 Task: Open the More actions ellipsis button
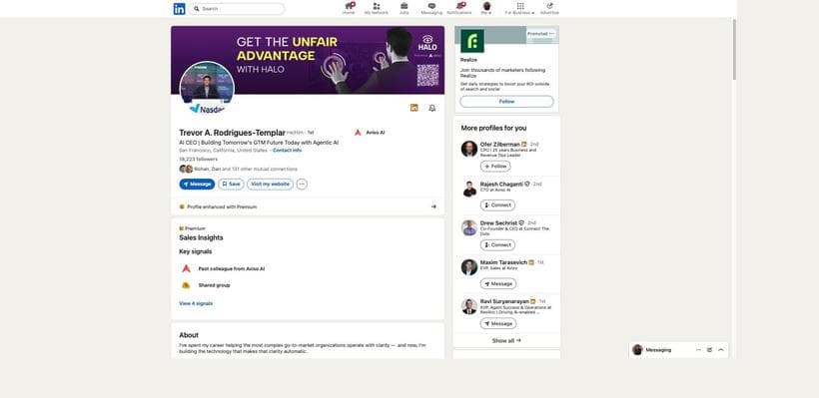pos(302,185)
